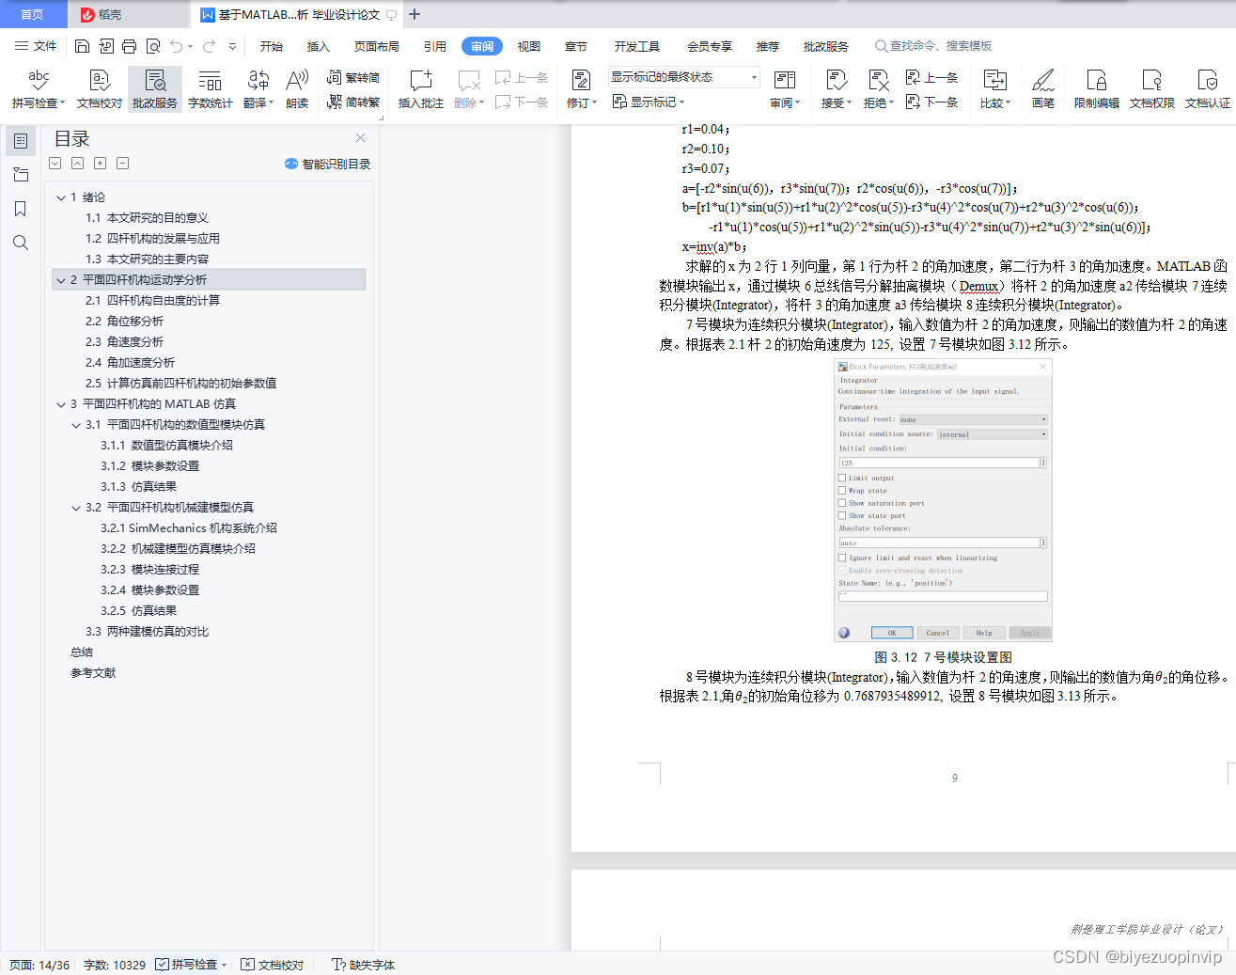Click 缺失字体 missing font in status bar
The width and height of the screenshot is (1236, 975).
coord(364,965)
